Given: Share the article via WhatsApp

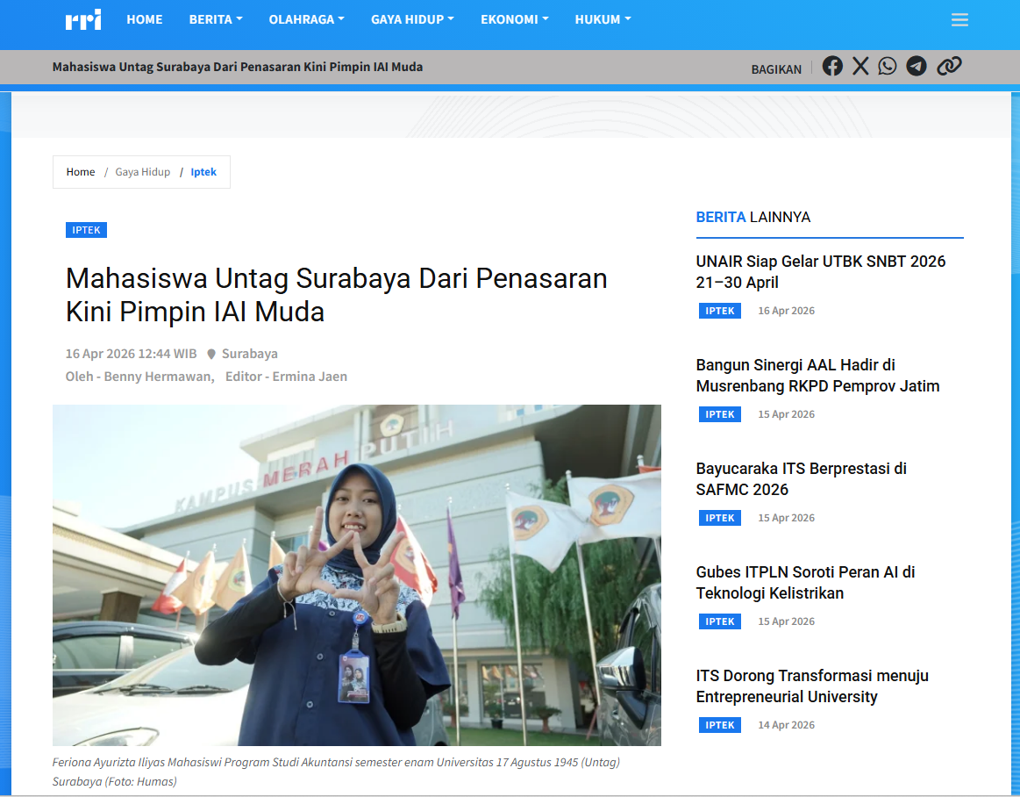Looking at the screenshot, I should pyautogui.click(x=888, y=65).
